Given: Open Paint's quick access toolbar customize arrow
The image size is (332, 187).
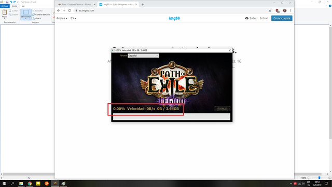Looking at the screenshot, I should pyautogui.click(x=18, y=2).
